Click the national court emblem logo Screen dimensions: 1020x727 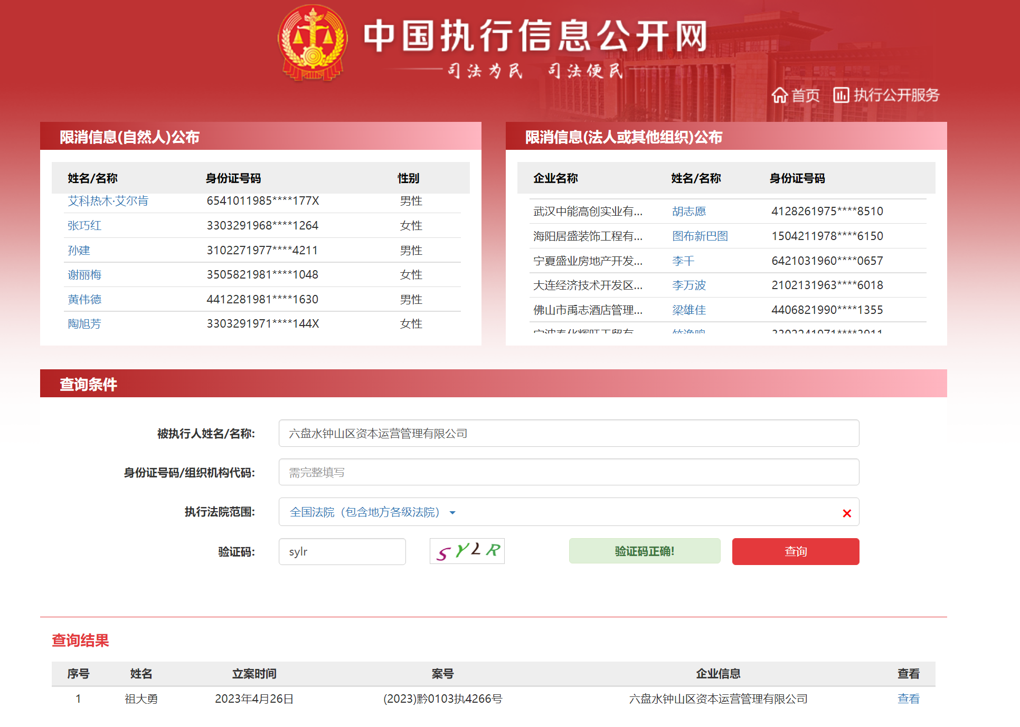click(x=313, y=42)
